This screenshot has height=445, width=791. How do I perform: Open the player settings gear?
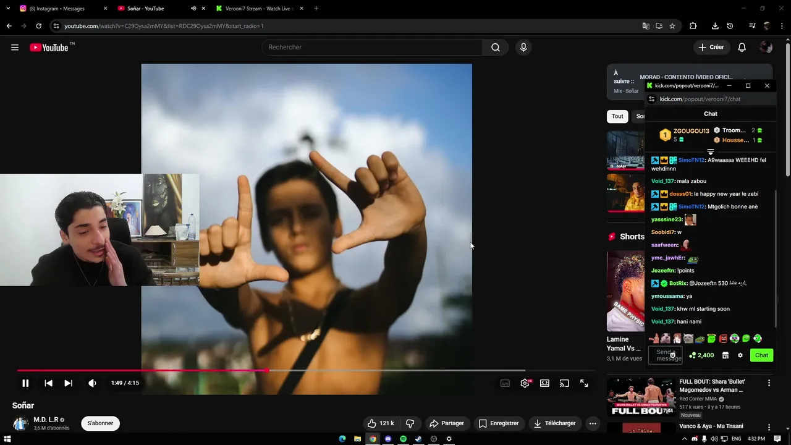tap(525, 383)
